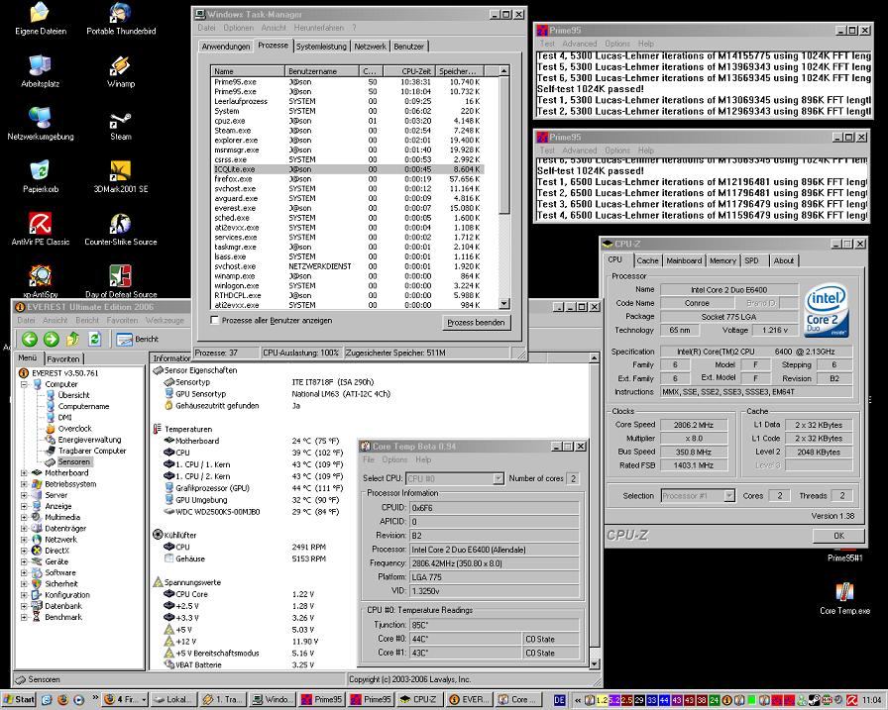Select the xp-AntiSpy desktop icon
Viewport: 888px width, 710px height.
point(41,282)
